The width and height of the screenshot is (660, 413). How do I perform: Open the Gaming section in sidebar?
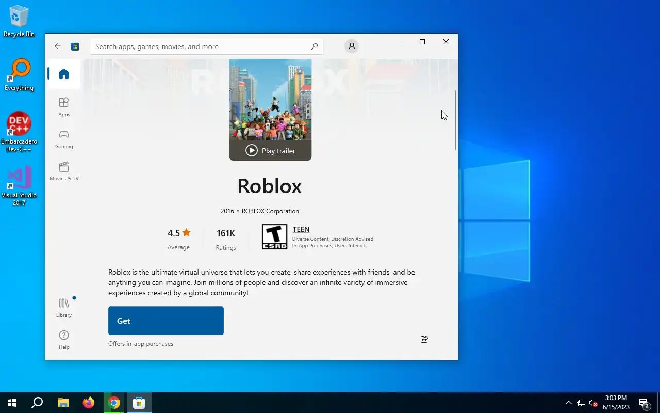tap(64, 139)
